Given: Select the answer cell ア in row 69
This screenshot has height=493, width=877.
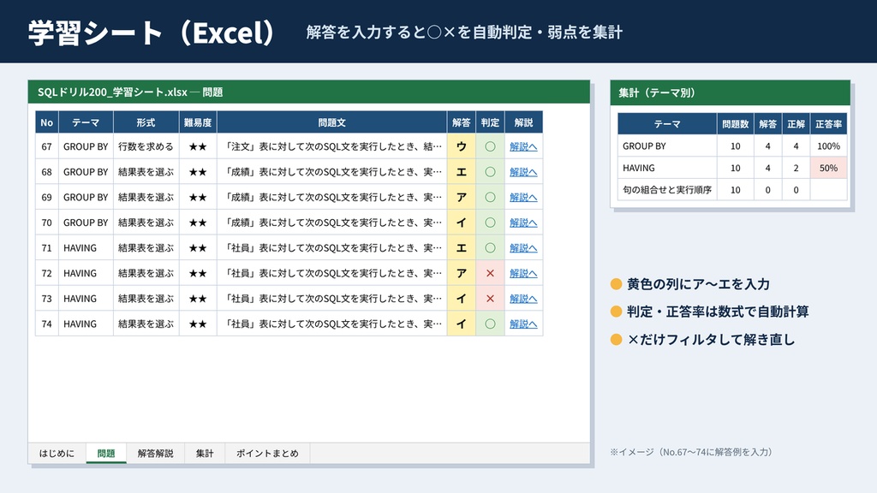Looking at the screenshot, I should coord(462,198).
